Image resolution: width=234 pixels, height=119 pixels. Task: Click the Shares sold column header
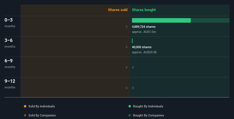pyautogui.click(x=118, y=10)
